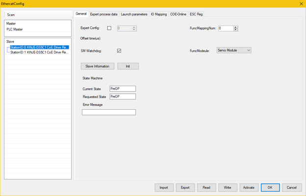
Task: Open the FuncModeule Servo Module dropdown
Action: point(234,50)
